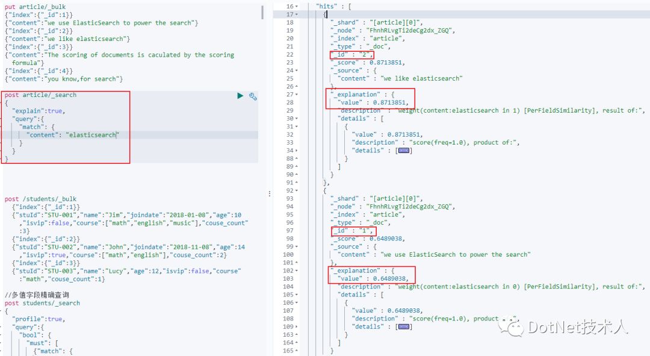Click fold end marker at line 163
Screen dimensions: 650x356
tap(297, 335)
